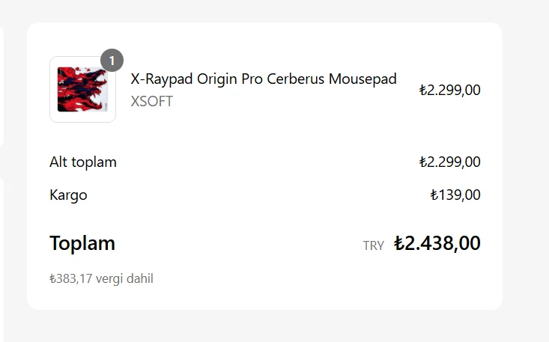This screenshot has width=549, height=342.
Task: Click the ₺139,00 shipping cost
Action: click(x=455, y=195)
